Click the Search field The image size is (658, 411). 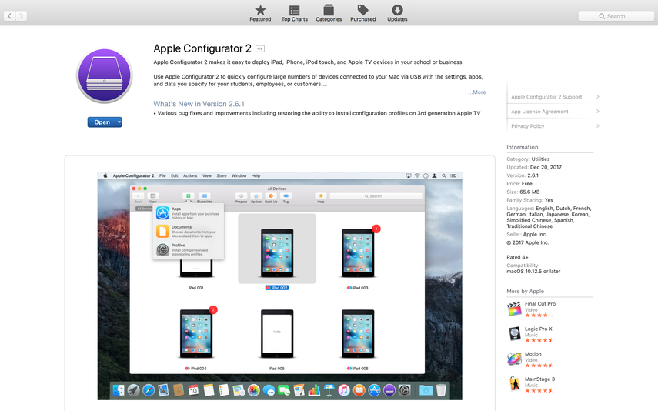pos(615,15)
